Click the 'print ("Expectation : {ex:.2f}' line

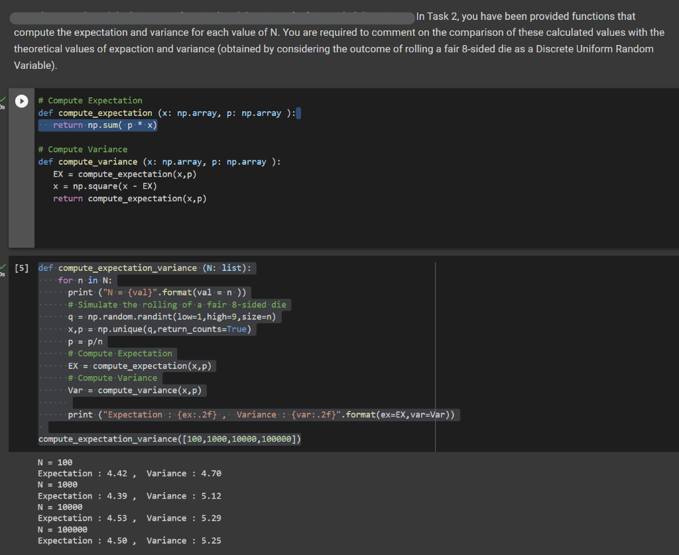(261, 415)
